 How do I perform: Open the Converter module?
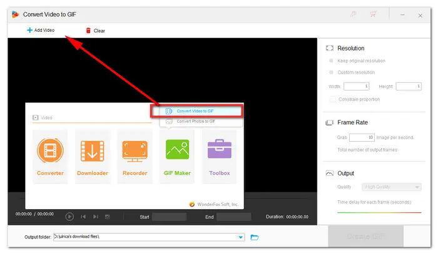50,157
